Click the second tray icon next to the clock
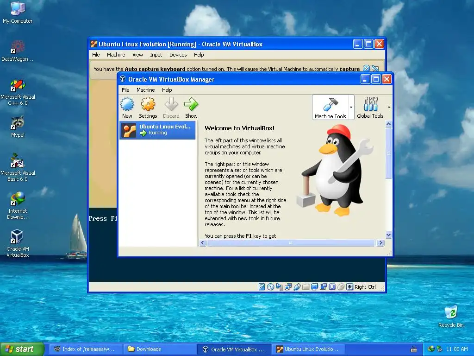 click(439, 349)
